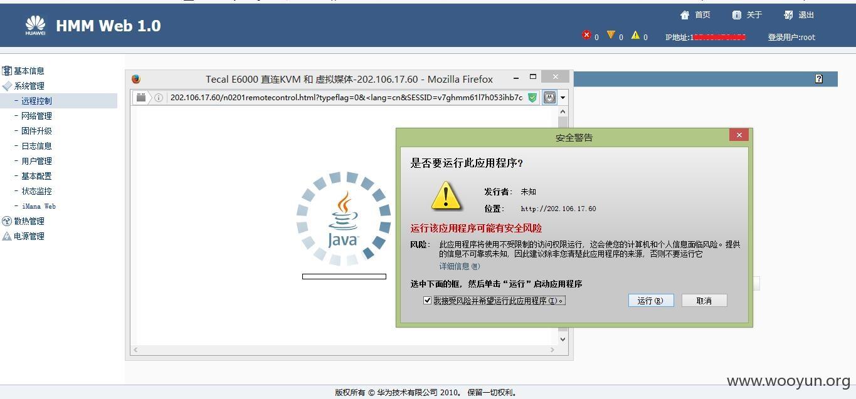856x399 pixels.
Task: Click the 登录用户:root text
Action: click(791, 37)
